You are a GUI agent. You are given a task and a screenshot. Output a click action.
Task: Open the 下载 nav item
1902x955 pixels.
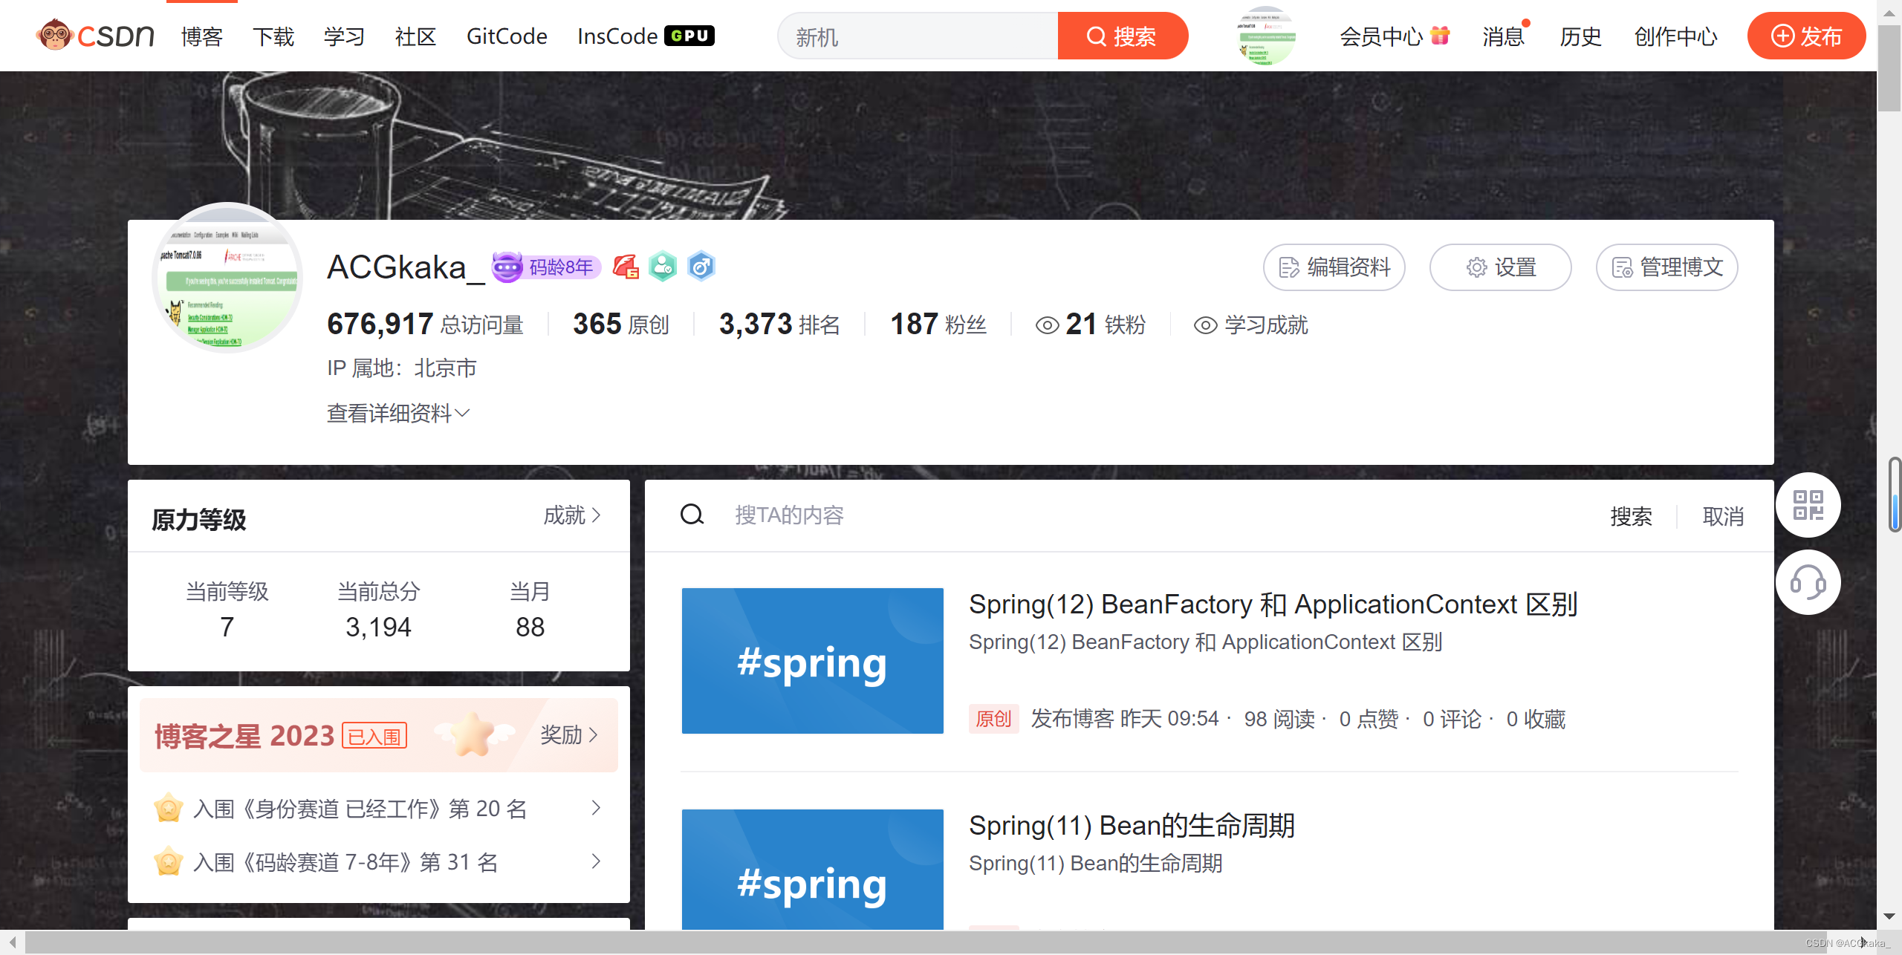tap(273, 36)
